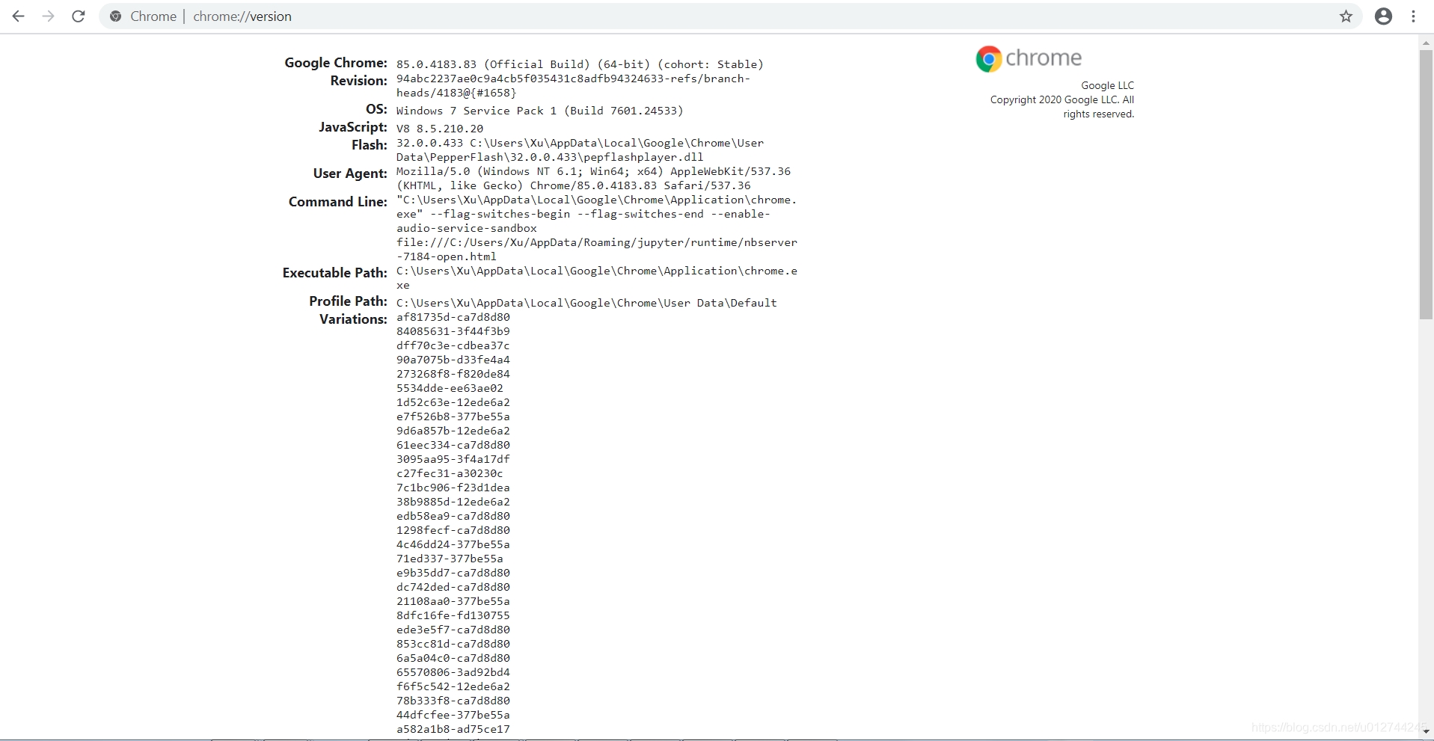The height and width of the screenshot is (741, 1434).
Task: Click variation dc742ded-ca7d8d80
Action: (x=453, y=587)
